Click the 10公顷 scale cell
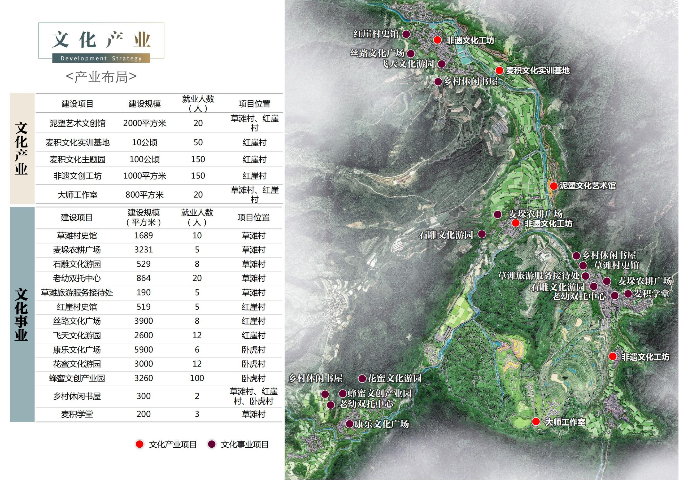 pos(145,143)
